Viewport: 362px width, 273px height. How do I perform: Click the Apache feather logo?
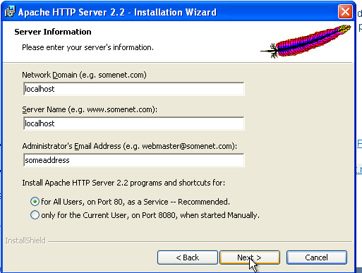point(306,42)
